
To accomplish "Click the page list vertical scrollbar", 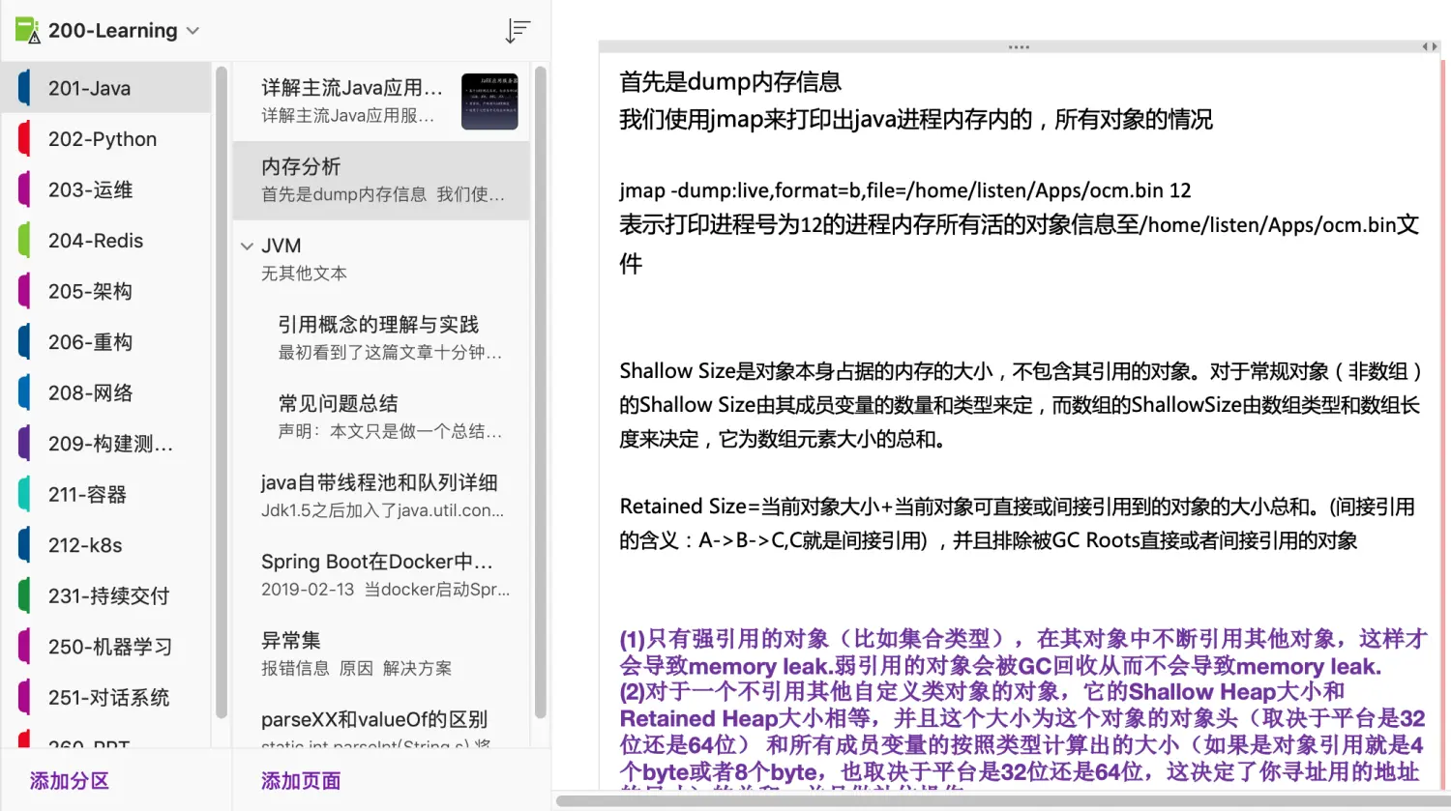I will [540, 391].
